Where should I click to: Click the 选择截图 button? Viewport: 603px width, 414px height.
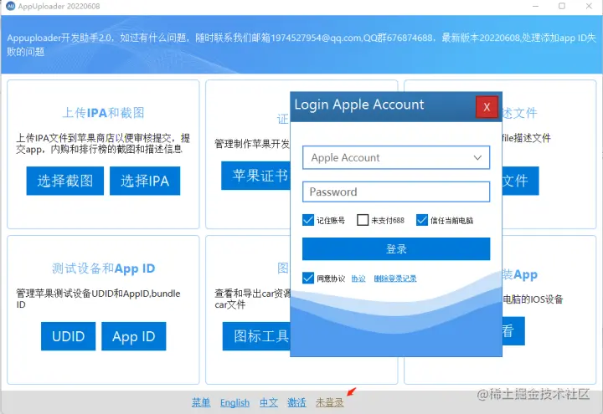pos(65,181)
